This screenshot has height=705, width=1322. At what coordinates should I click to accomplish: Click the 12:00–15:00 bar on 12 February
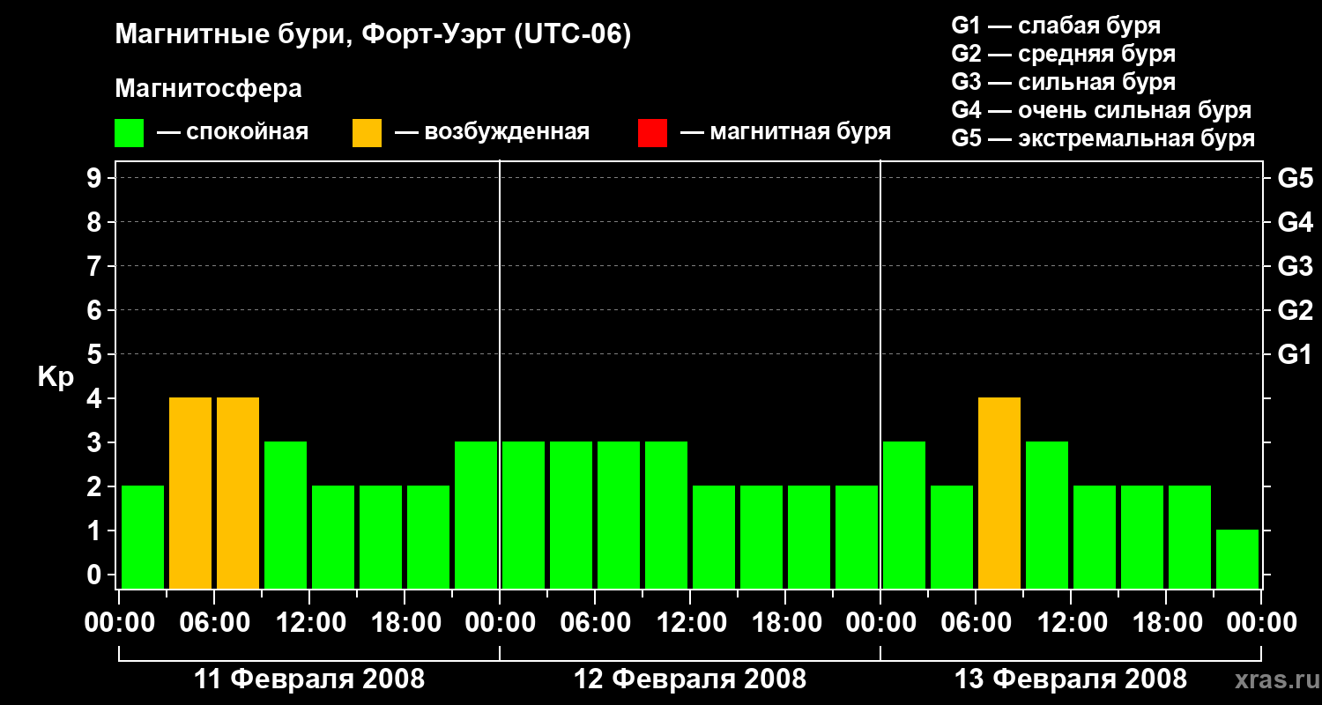714,537
